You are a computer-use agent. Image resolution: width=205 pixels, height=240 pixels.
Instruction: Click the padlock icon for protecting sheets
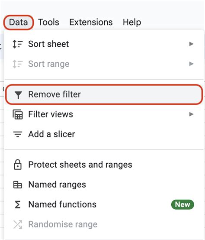coord(18,165)
